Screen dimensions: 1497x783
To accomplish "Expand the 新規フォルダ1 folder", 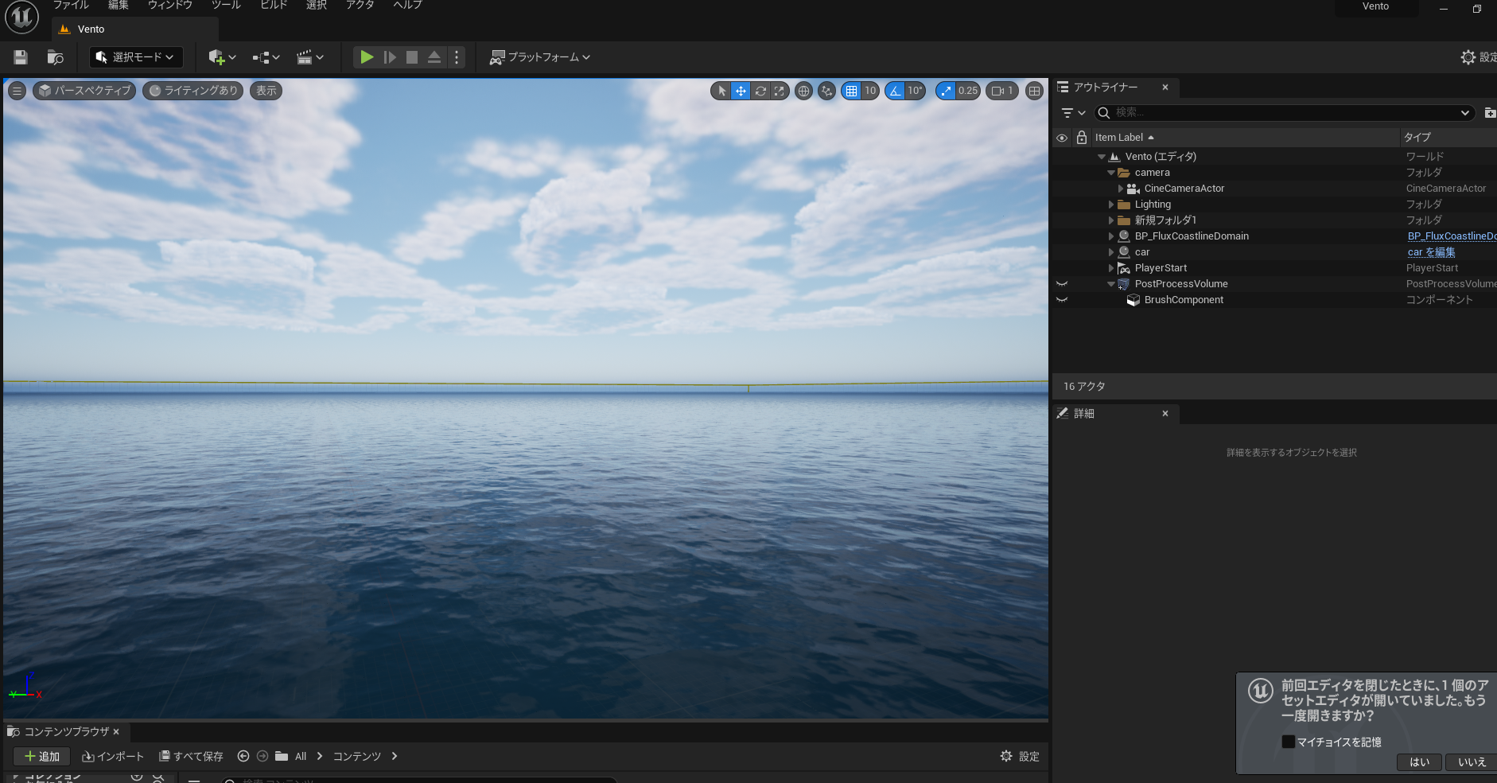I will click(1111, 220).
